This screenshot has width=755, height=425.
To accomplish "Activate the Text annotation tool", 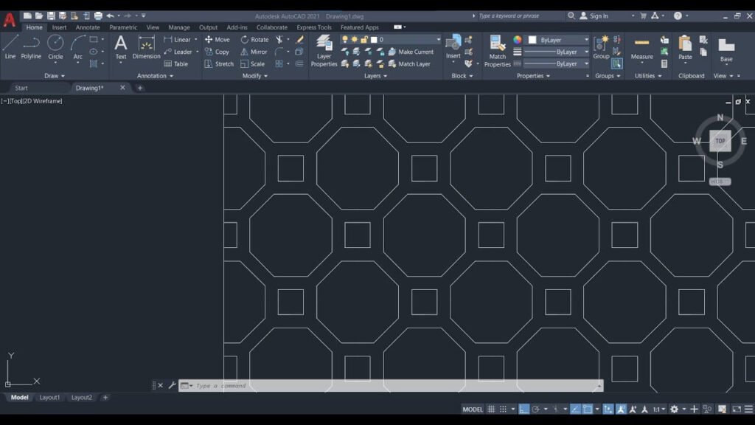I will tap(121, 46).
